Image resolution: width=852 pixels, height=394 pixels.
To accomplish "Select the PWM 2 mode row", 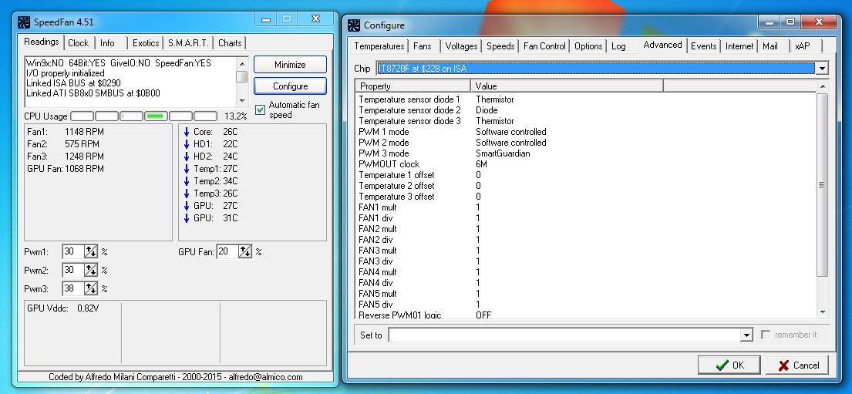I will pos(586,143).
